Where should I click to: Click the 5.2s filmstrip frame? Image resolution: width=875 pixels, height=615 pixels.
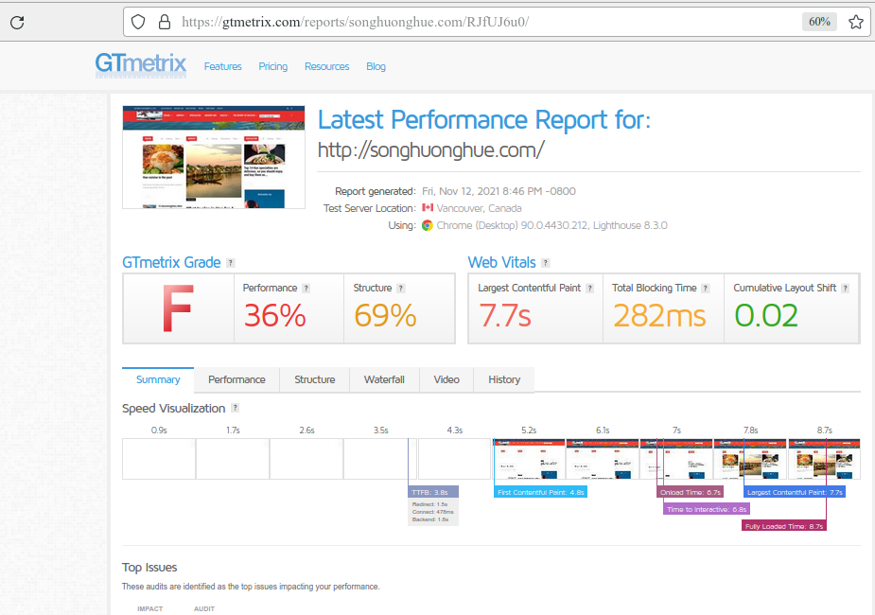[x=529, y=459]
